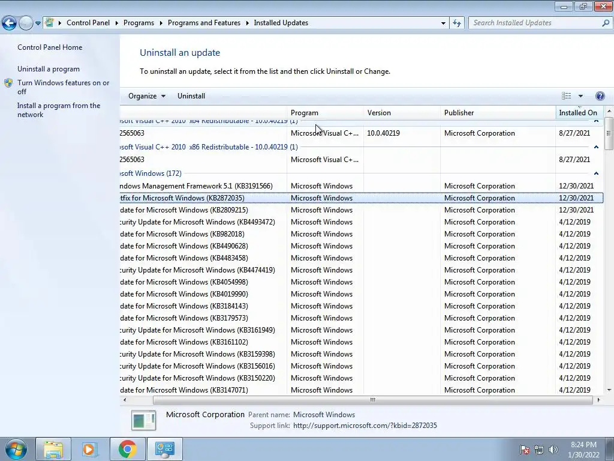Open the address bar history dropdown
614x461 pixels.
pos(443,23)
